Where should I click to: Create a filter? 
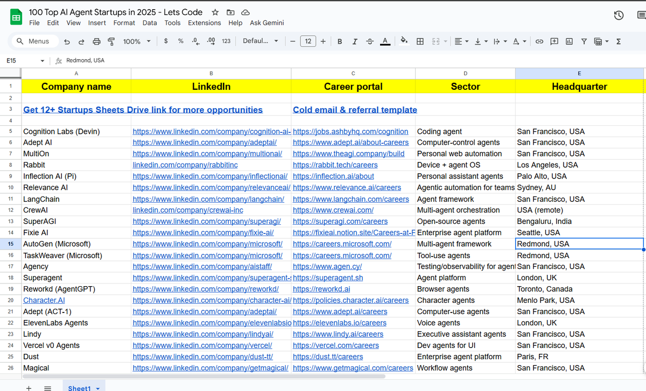(584, 41)
